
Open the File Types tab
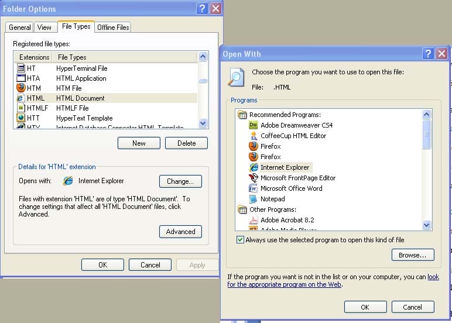pos(76,26)
